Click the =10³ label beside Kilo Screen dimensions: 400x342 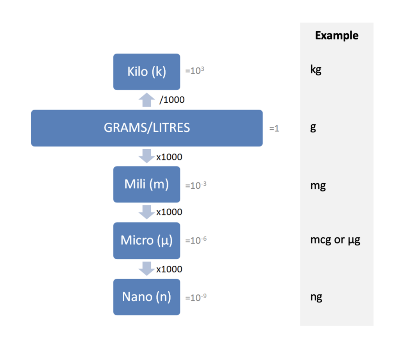[x=195, y=72]
